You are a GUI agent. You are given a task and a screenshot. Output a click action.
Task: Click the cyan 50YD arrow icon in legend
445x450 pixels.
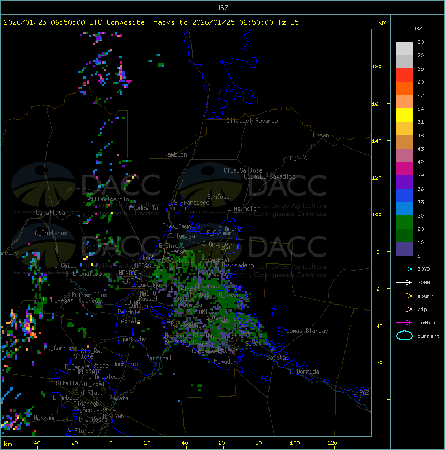404,269
